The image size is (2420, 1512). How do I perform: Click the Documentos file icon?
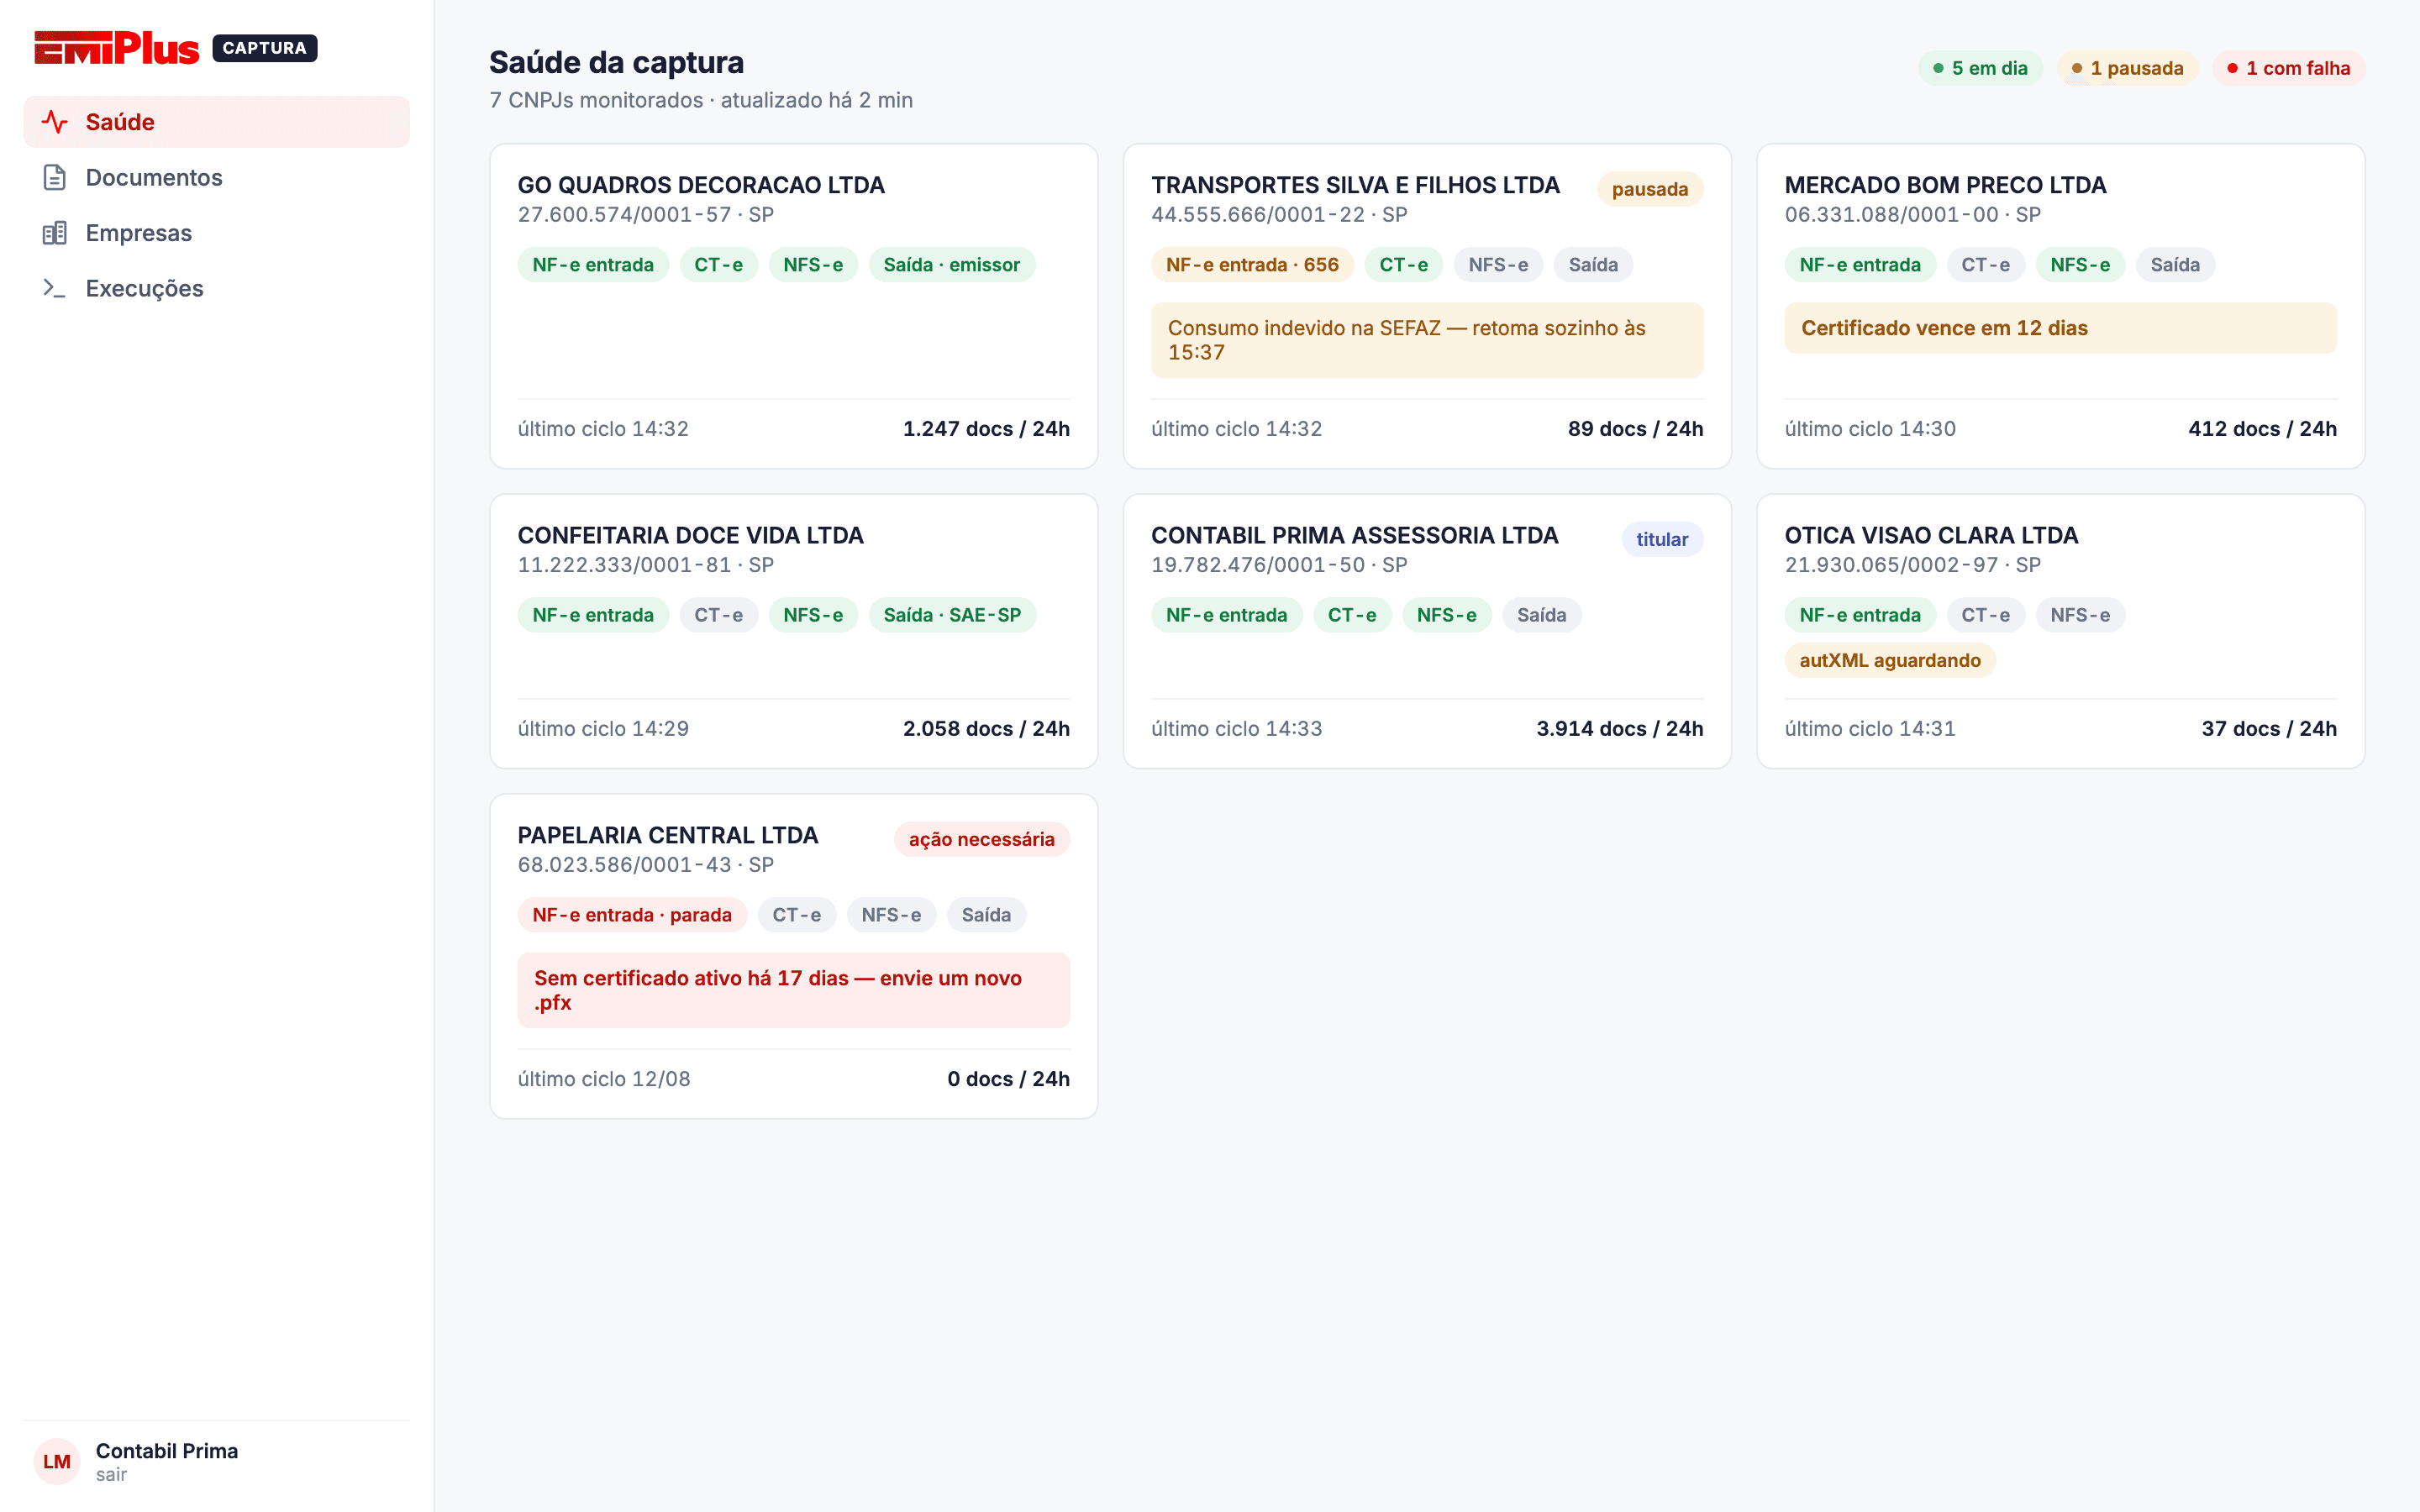(55, 177)
